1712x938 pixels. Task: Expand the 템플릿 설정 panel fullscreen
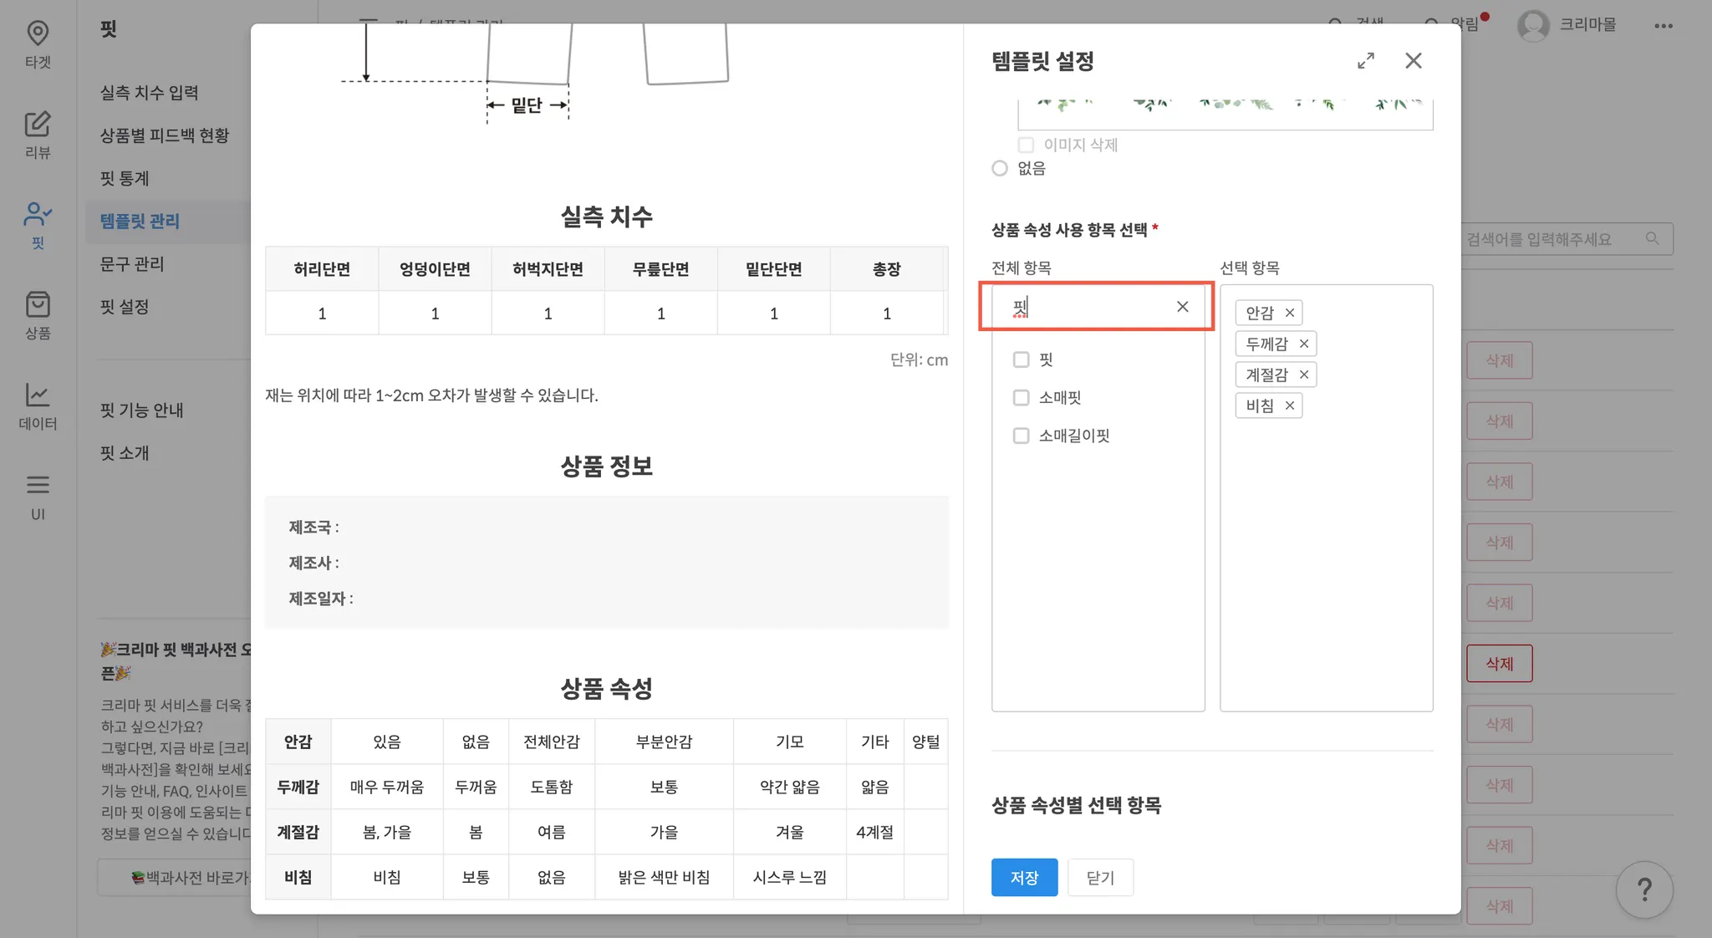pyautogui.click(x=1366, y=61)
